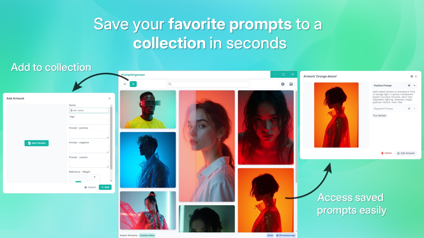
Task: Copy the Negative Prompt using its round icon
Action: [409, 108]
